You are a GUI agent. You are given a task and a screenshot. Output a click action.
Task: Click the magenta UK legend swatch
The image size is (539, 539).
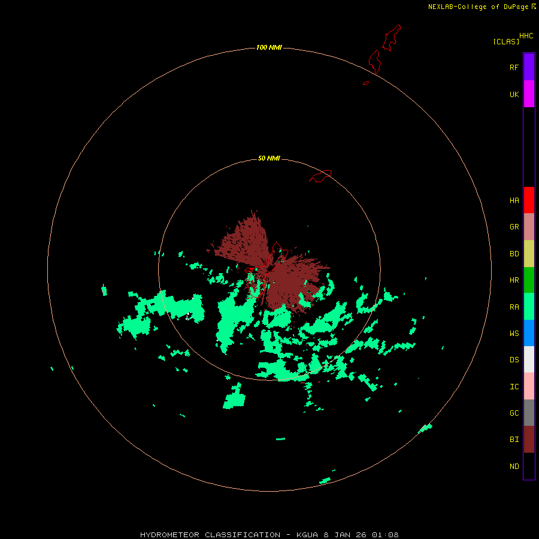pyautogui.click(x=529, y=94)
